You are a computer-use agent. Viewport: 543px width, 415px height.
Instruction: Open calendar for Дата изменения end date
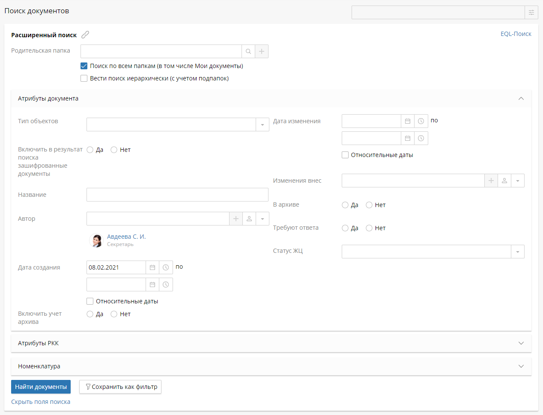pyautogui.click(x=408, y=138)
